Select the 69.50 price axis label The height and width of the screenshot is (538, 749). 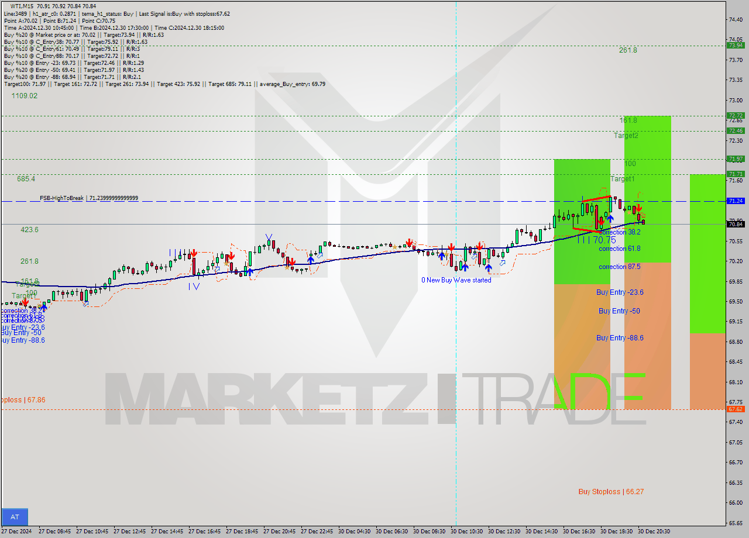click(736, 301)
